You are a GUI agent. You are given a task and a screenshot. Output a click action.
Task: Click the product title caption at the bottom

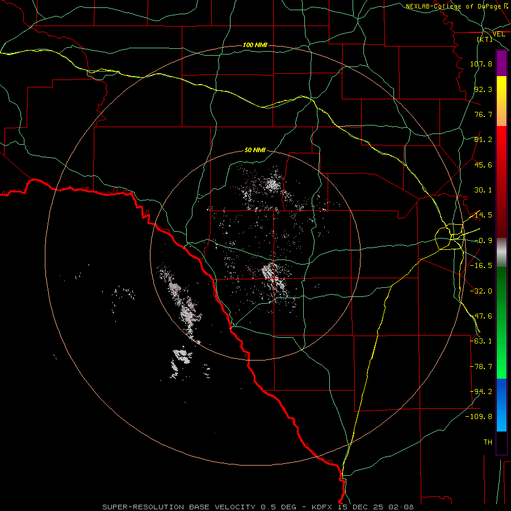point(258,507)
